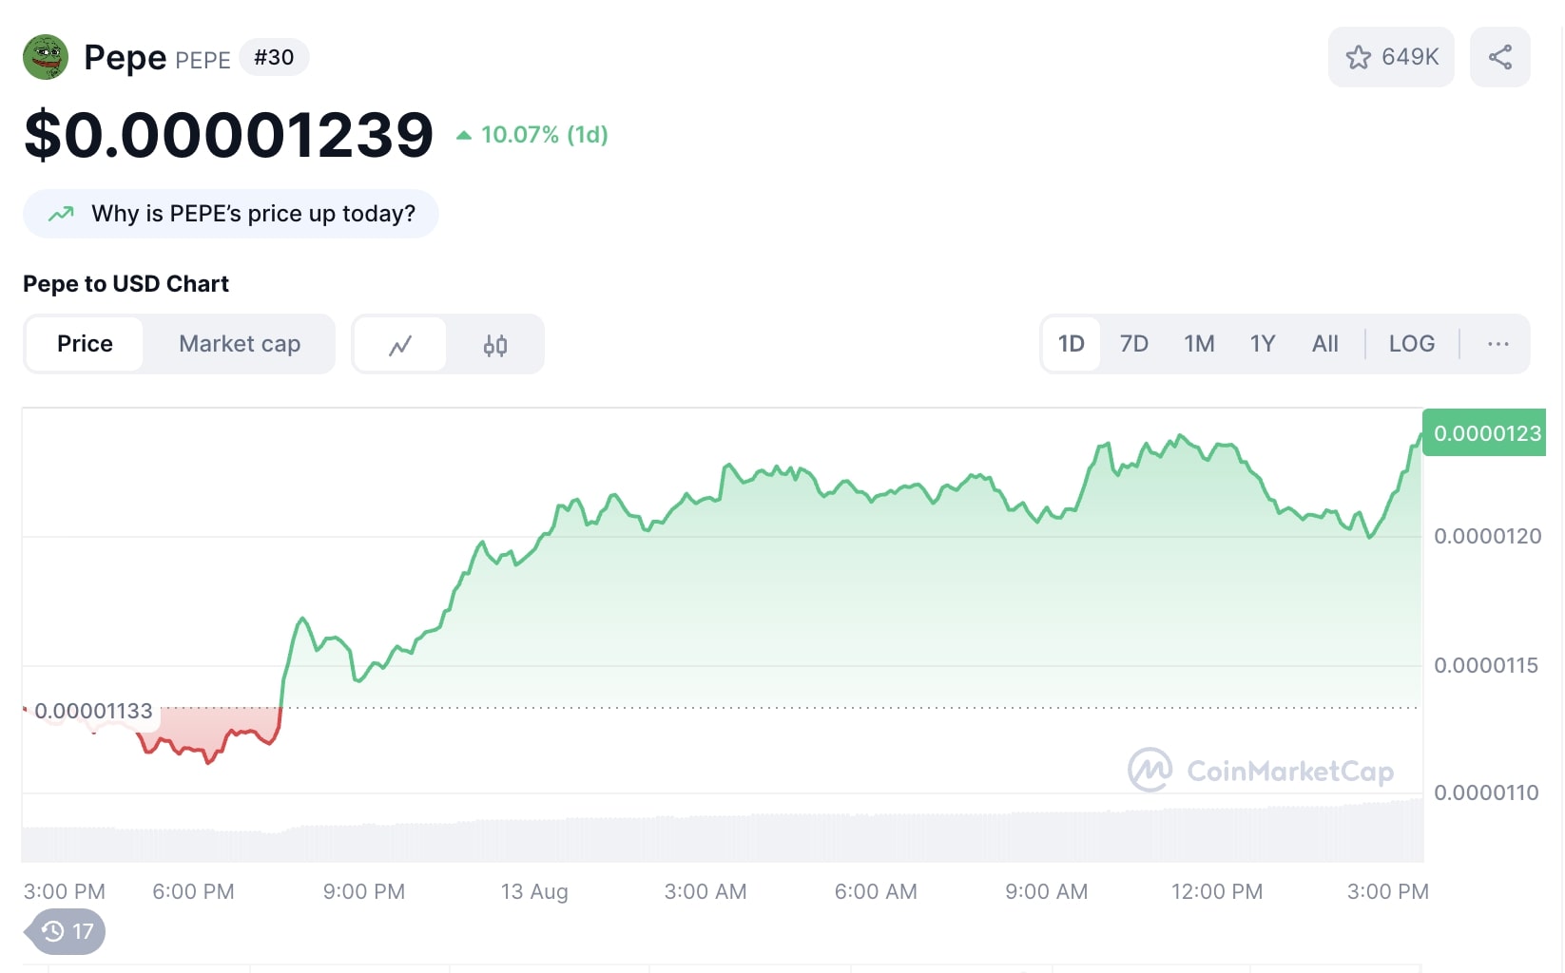Click the Pepe frog coin logo

point(46,57)
